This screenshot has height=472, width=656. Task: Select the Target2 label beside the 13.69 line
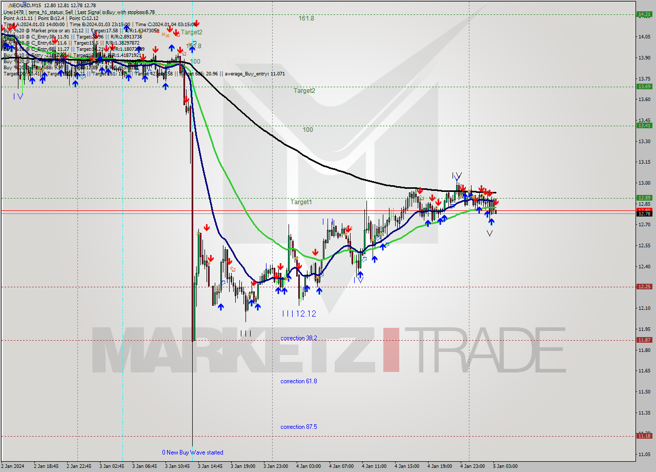(304, 91)
